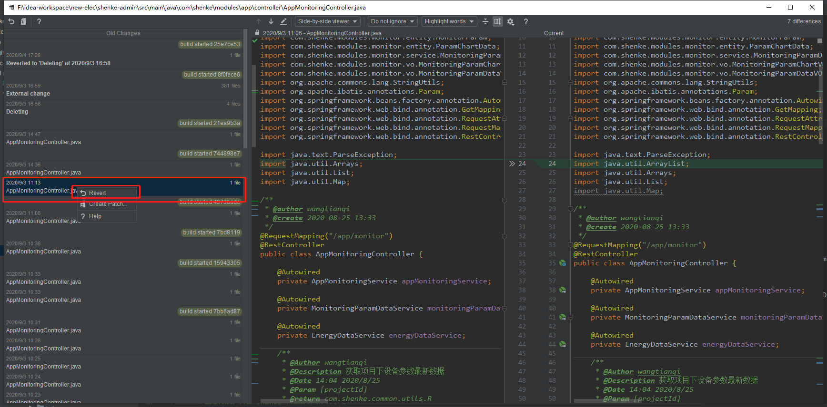Click autowired gutter icon on line 44
The image size is (827, 407).
[x=563, y=344]
